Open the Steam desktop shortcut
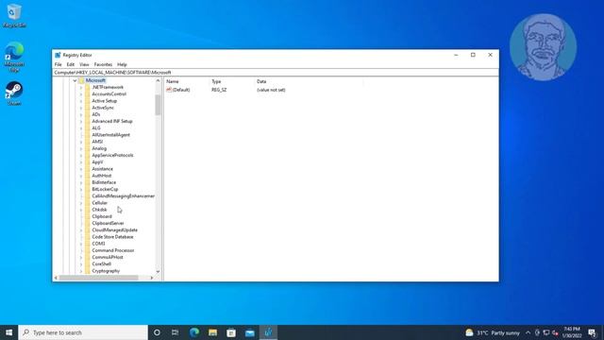This screenshot has height=340, width=604. point(14,93)
